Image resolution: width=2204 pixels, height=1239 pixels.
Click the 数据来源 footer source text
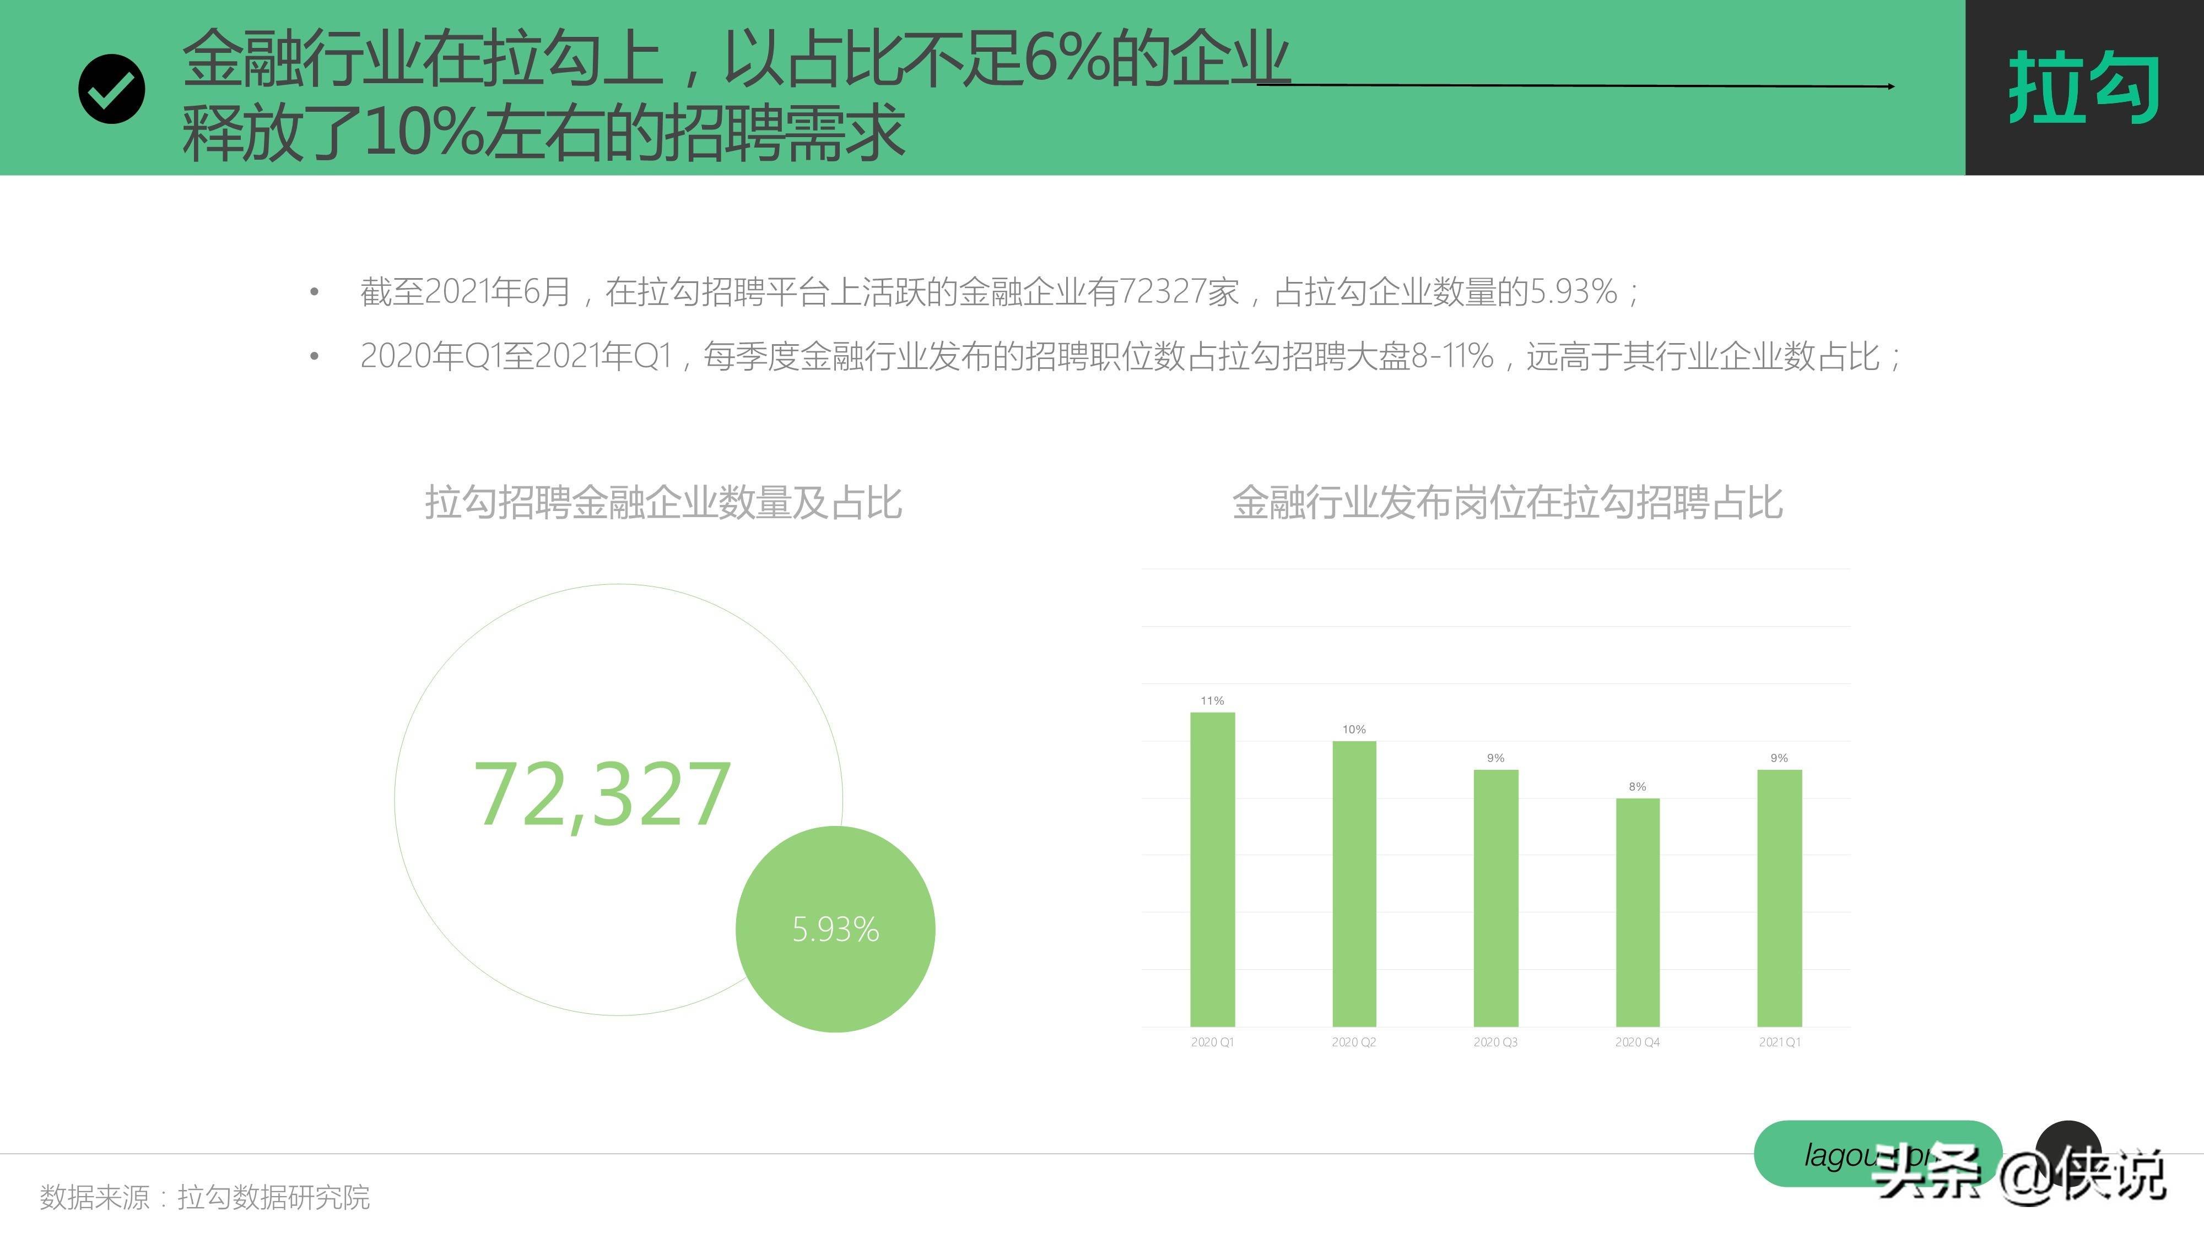coord(204,1197)
